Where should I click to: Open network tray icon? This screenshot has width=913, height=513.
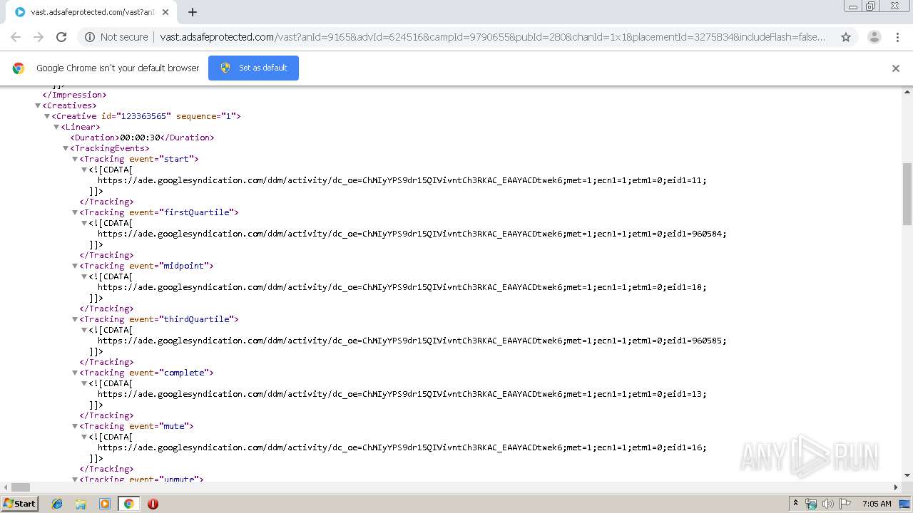pos(811,504)
